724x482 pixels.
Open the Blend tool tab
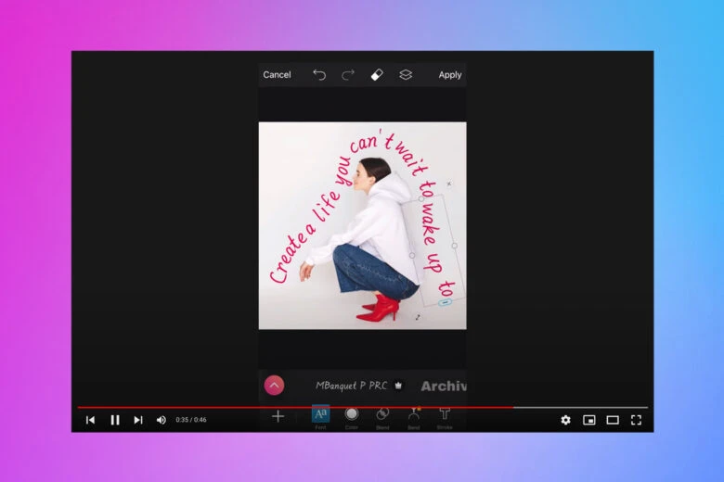click(x=382, y=415)
